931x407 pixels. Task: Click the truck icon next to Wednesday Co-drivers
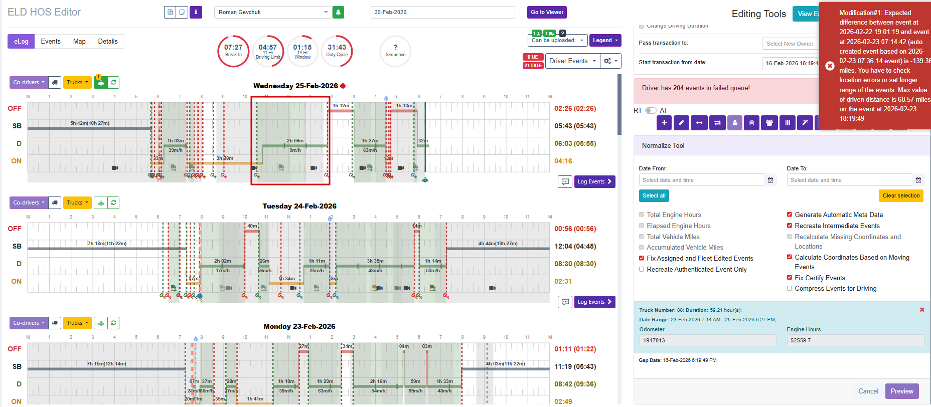tap(55, 82)
